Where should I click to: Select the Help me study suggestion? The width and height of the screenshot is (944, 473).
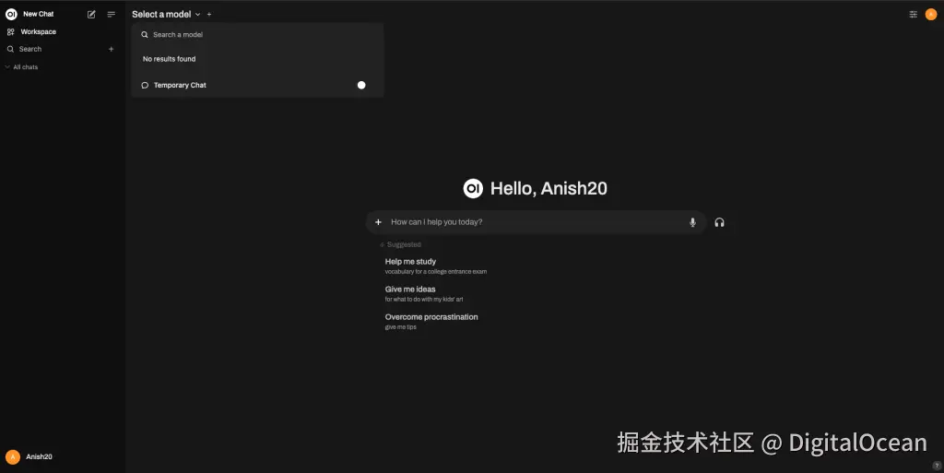click(436, 266)
